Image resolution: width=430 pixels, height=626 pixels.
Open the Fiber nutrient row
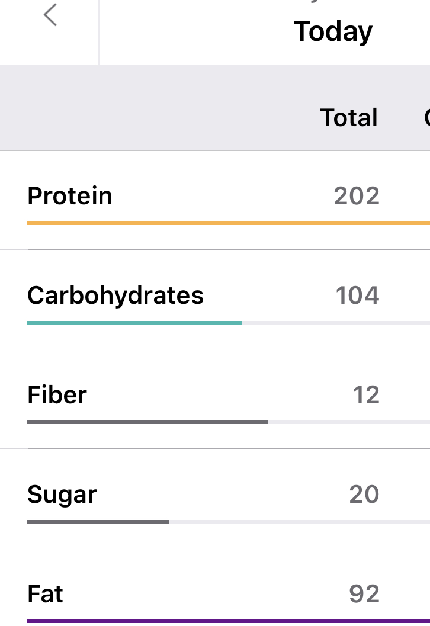click(x=57, y=395)
